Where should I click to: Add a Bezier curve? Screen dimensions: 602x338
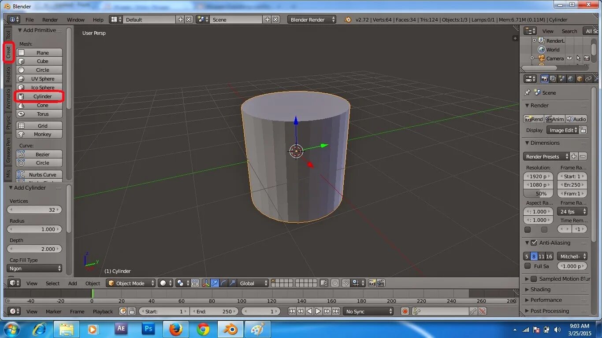(x=39, y=154)
